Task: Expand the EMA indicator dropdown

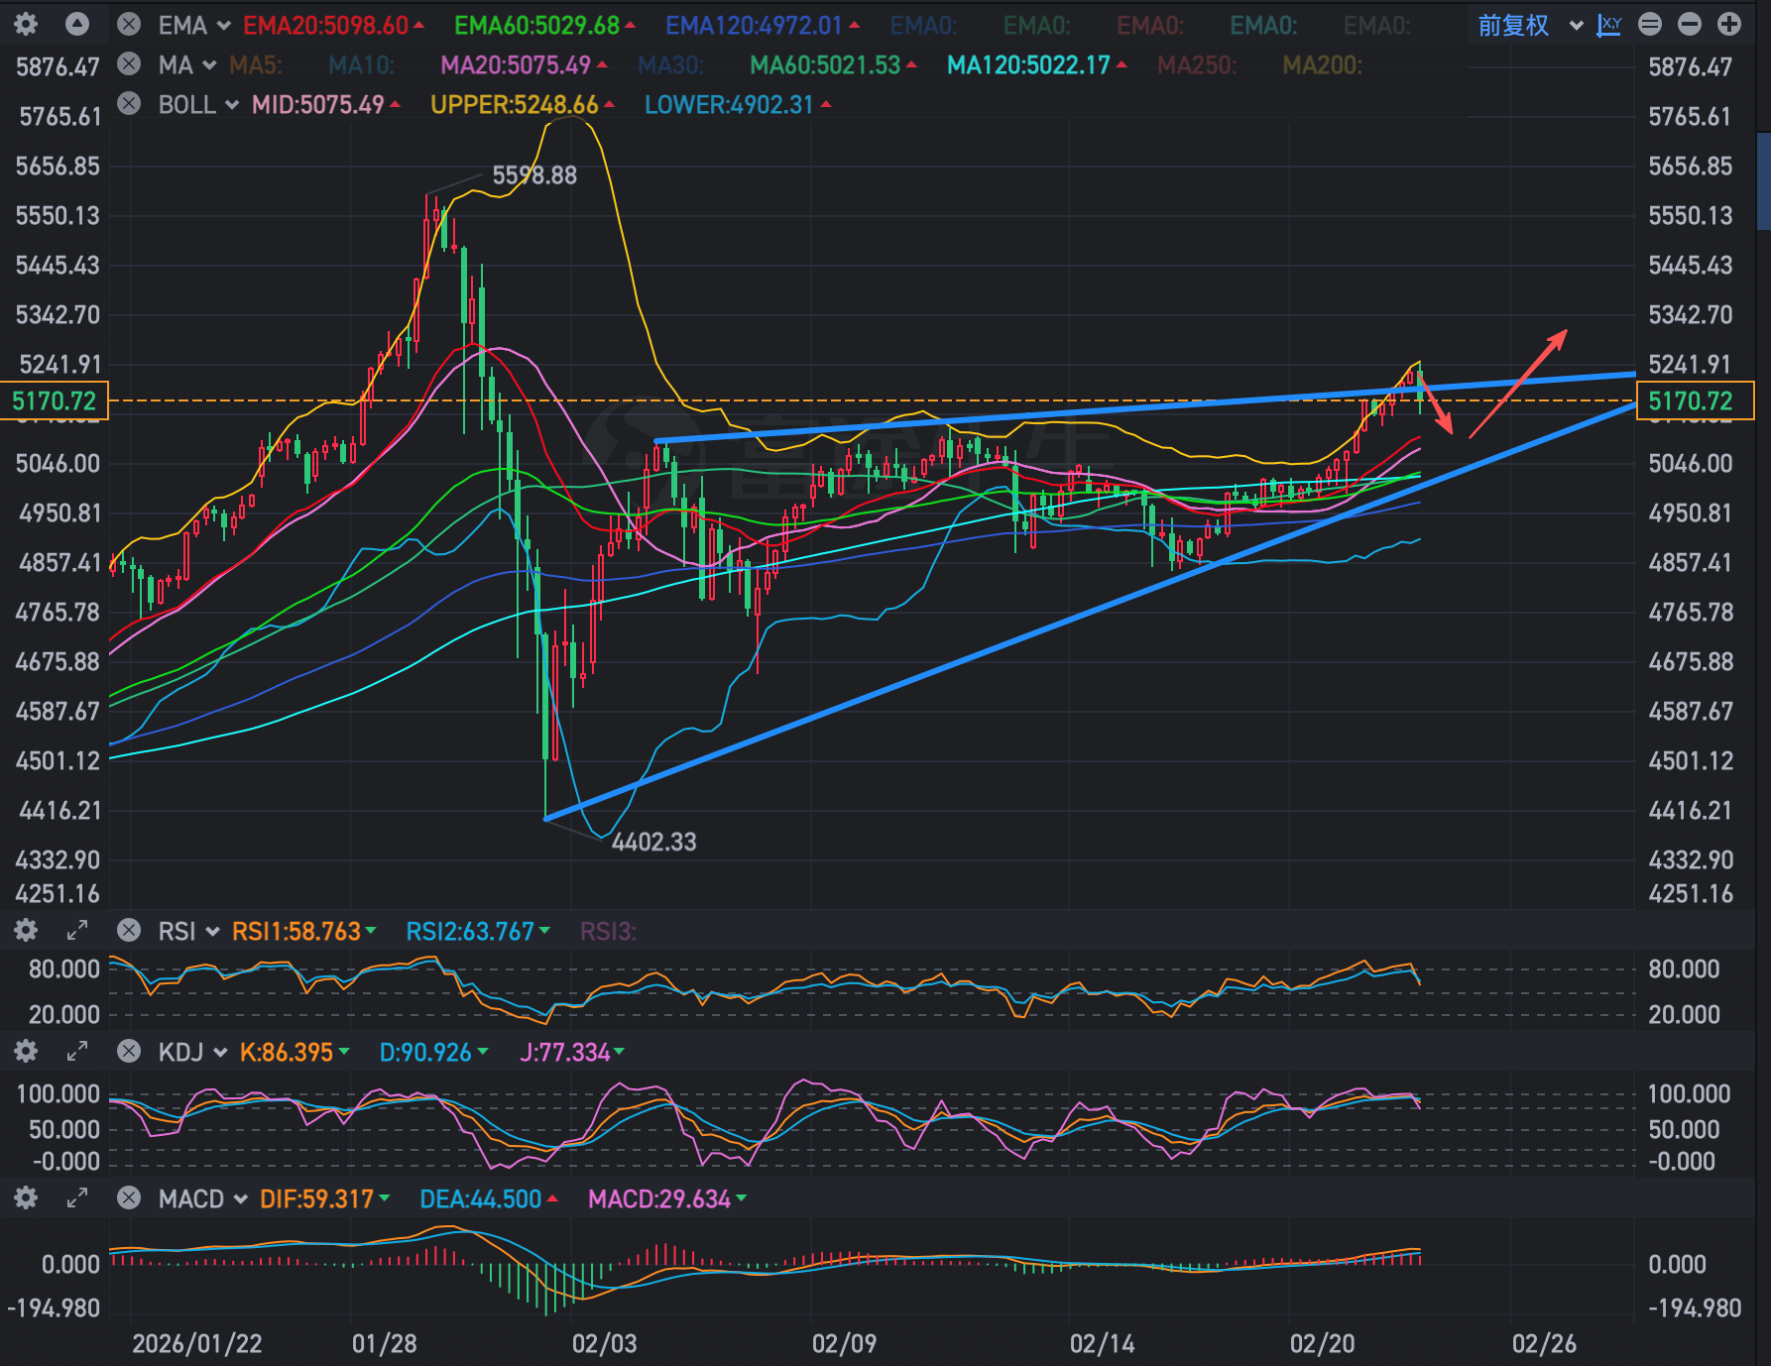Action: point(224,26)
